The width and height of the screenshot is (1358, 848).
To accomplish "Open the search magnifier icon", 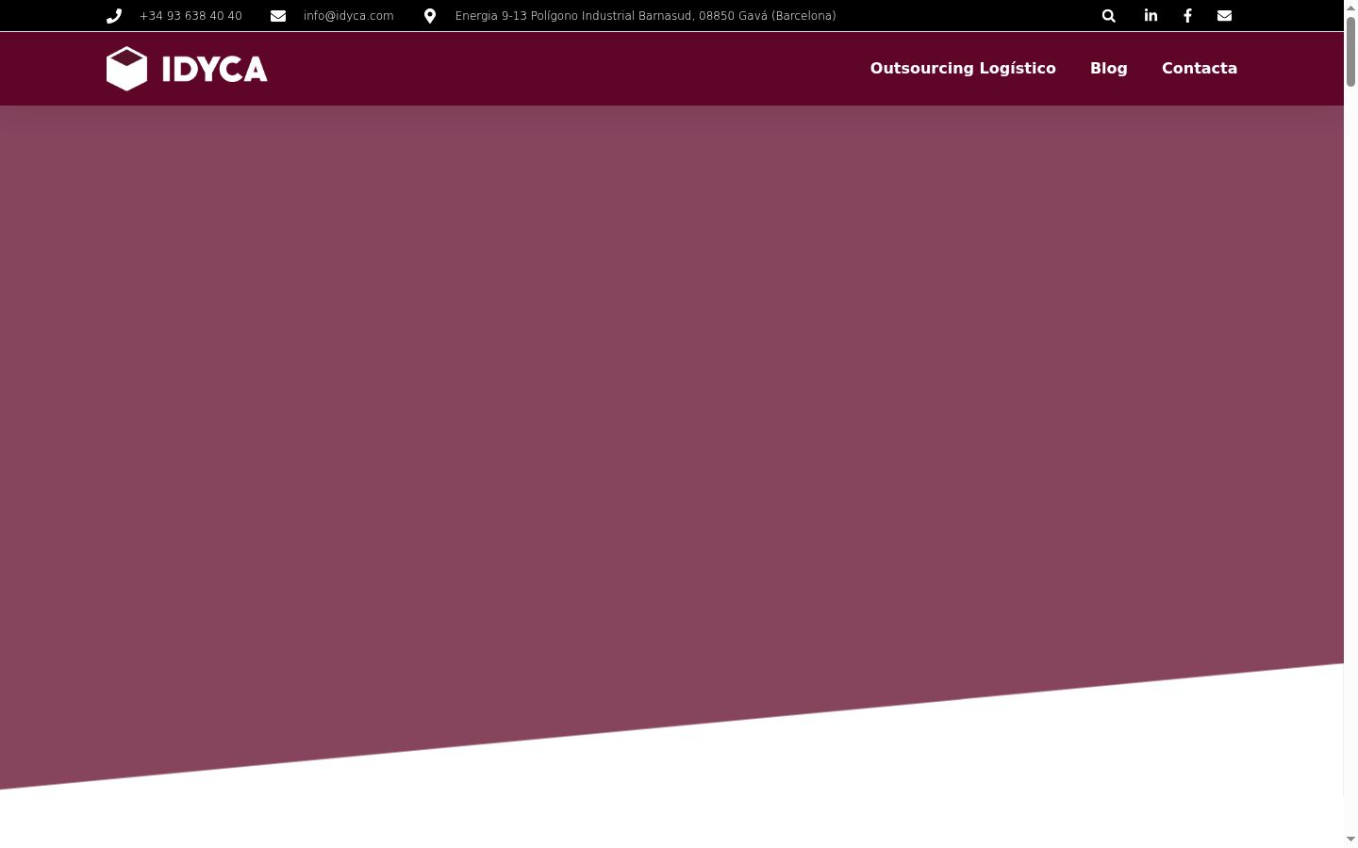I will 1109,16.
